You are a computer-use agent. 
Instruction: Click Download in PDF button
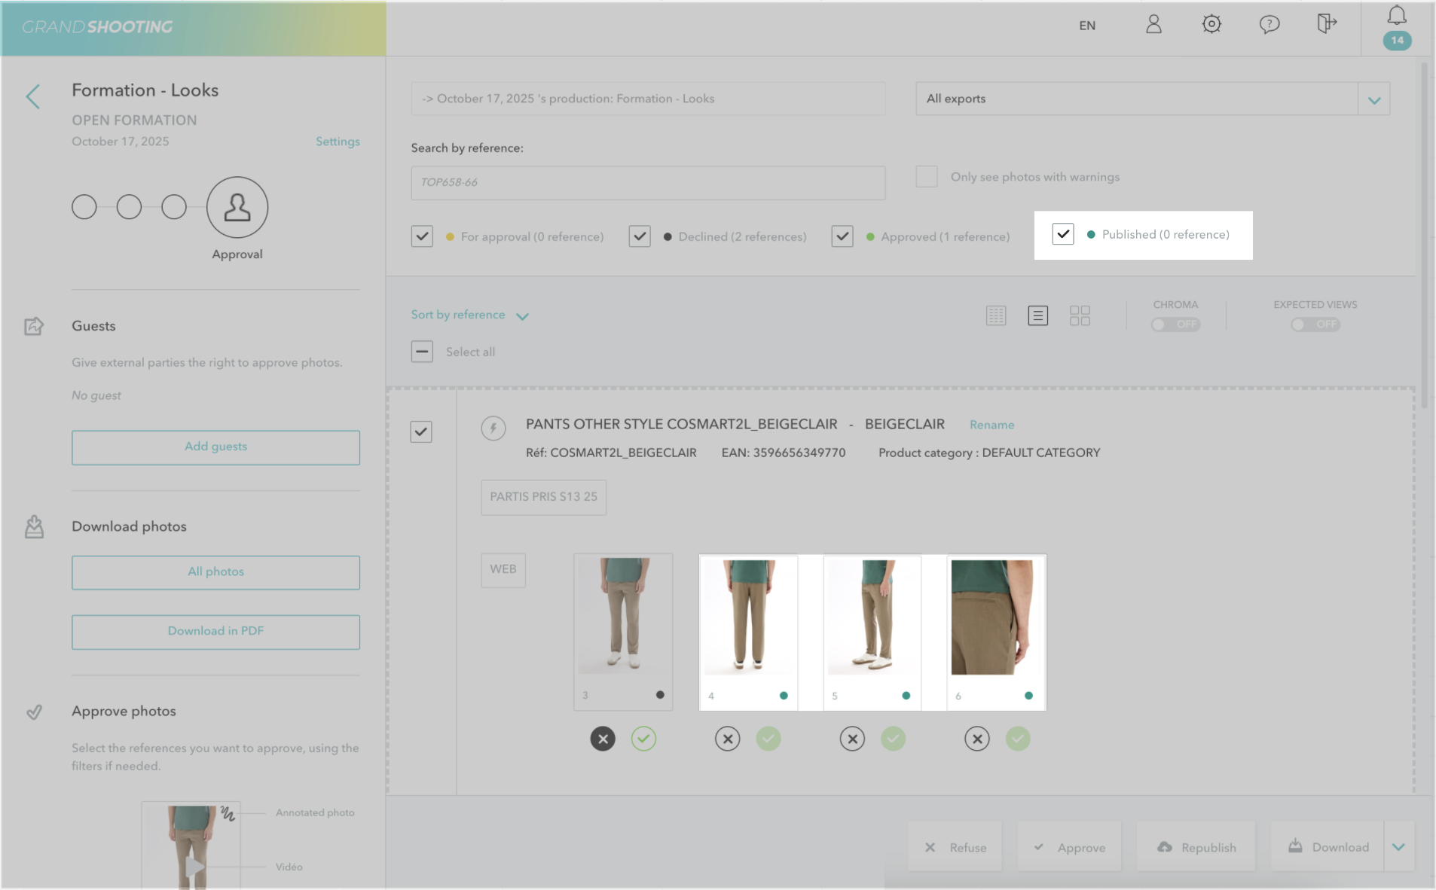(215, 632)
